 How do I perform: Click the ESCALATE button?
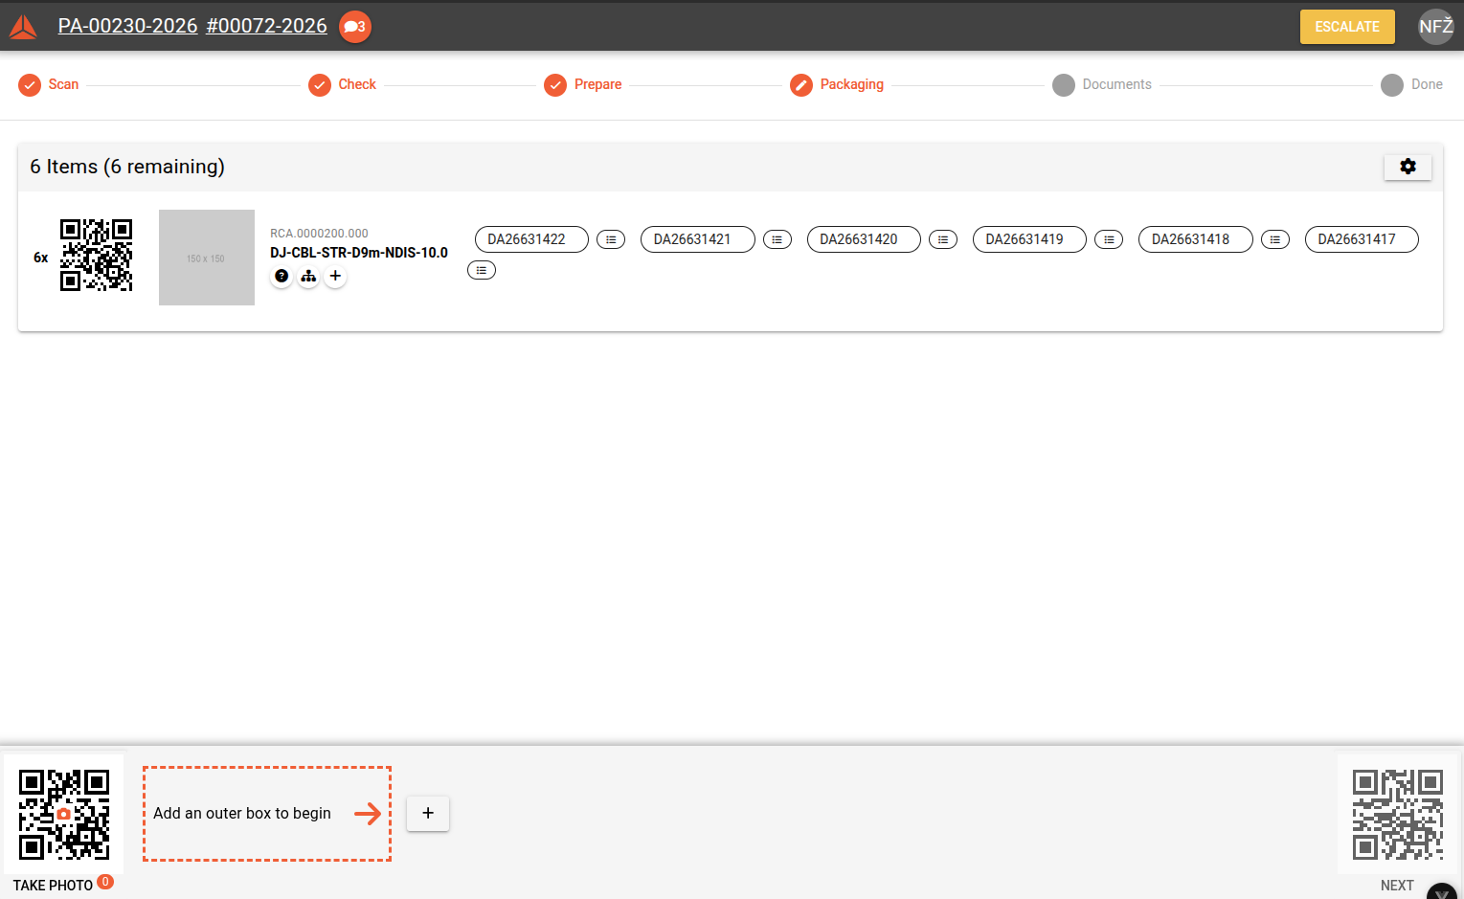[1346, 27]
